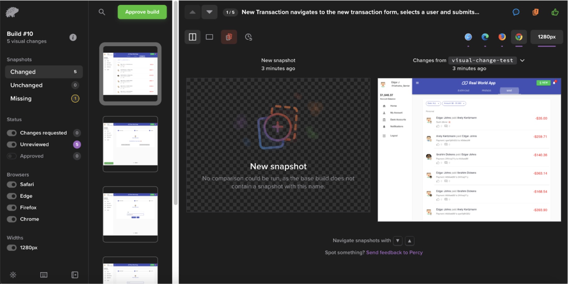Expand the visual-change-test branch dropdown

tap(522, 60)
